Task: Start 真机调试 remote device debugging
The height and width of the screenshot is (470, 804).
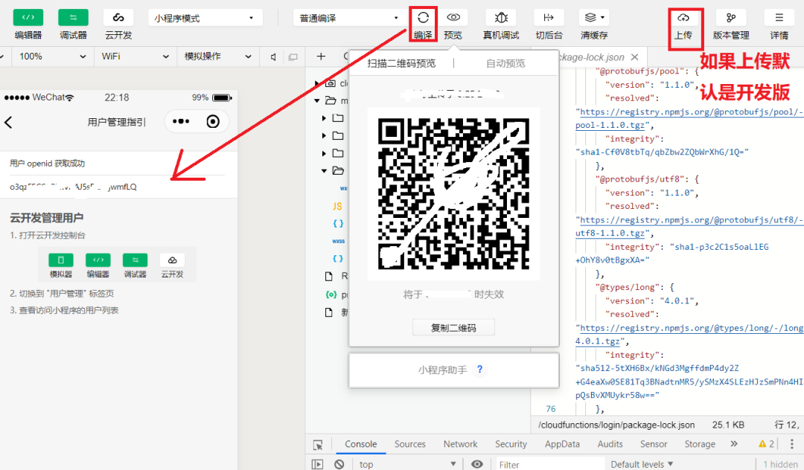Action: pos(501,17)
